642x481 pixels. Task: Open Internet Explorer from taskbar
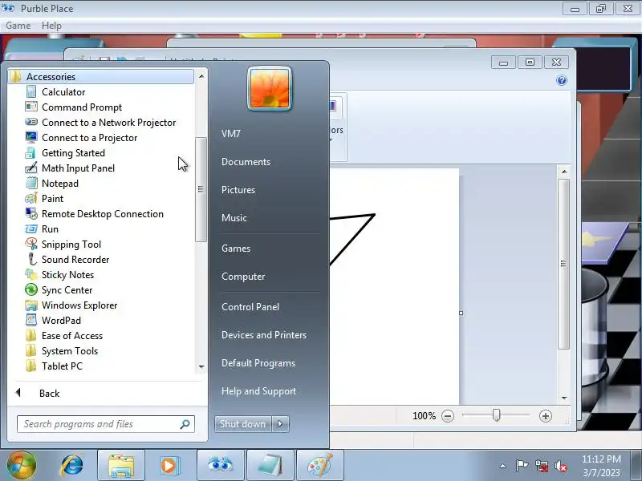(72, 466)
